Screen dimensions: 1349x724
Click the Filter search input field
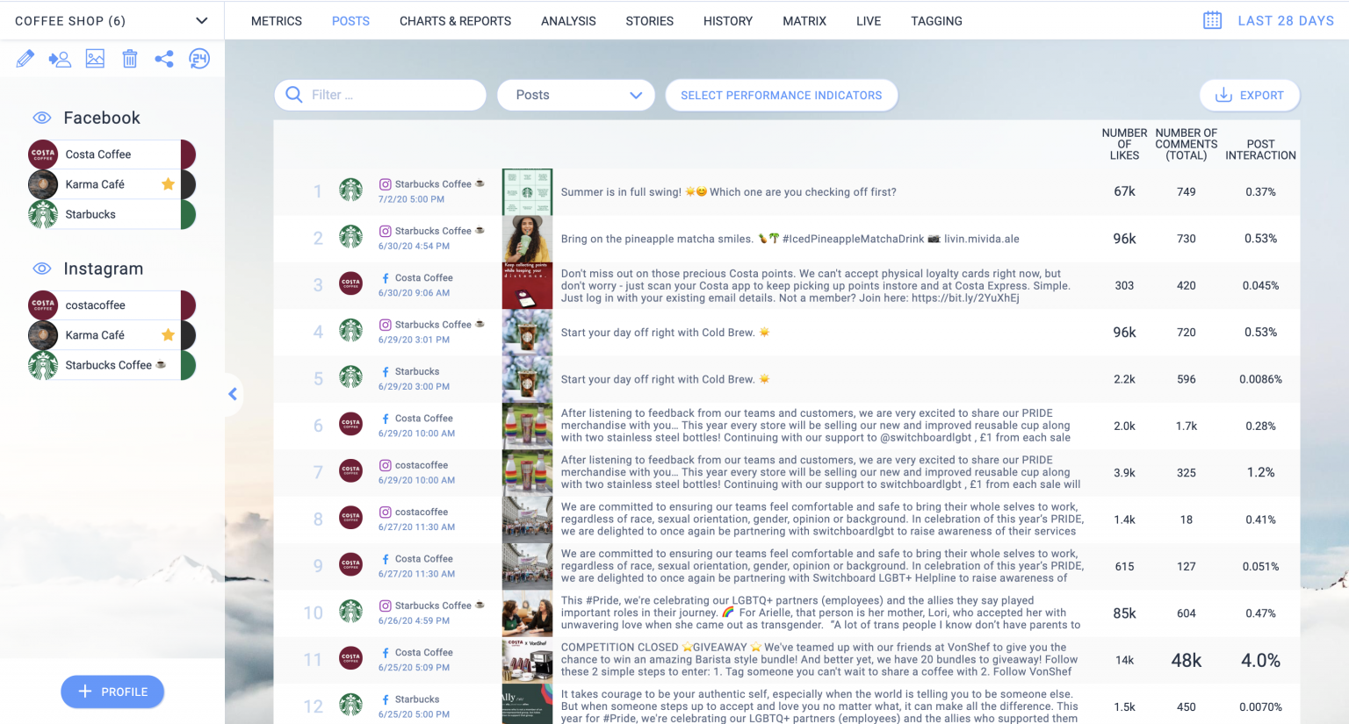[x=386, y=94]
